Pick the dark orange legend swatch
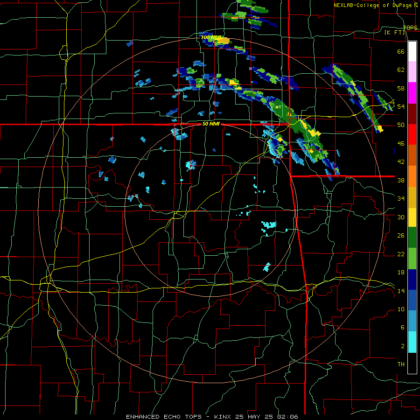This screenshot has width=420, height=420. click(412, 155)
